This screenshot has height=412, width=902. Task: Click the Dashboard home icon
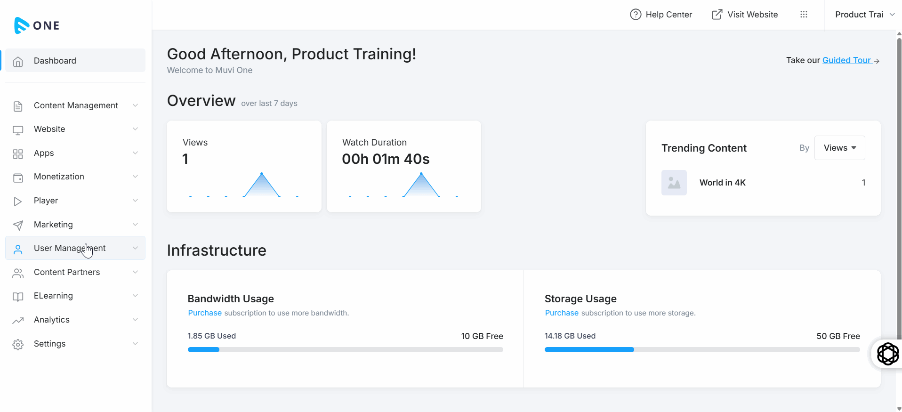pos(18,61)
